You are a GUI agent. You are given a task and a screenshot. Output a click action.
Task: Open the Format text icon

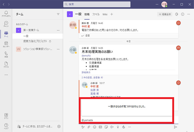83,127
